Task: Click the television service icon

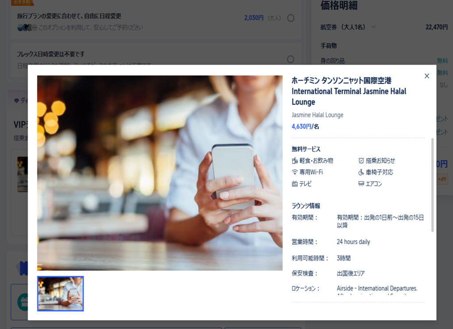Action: 295,184
